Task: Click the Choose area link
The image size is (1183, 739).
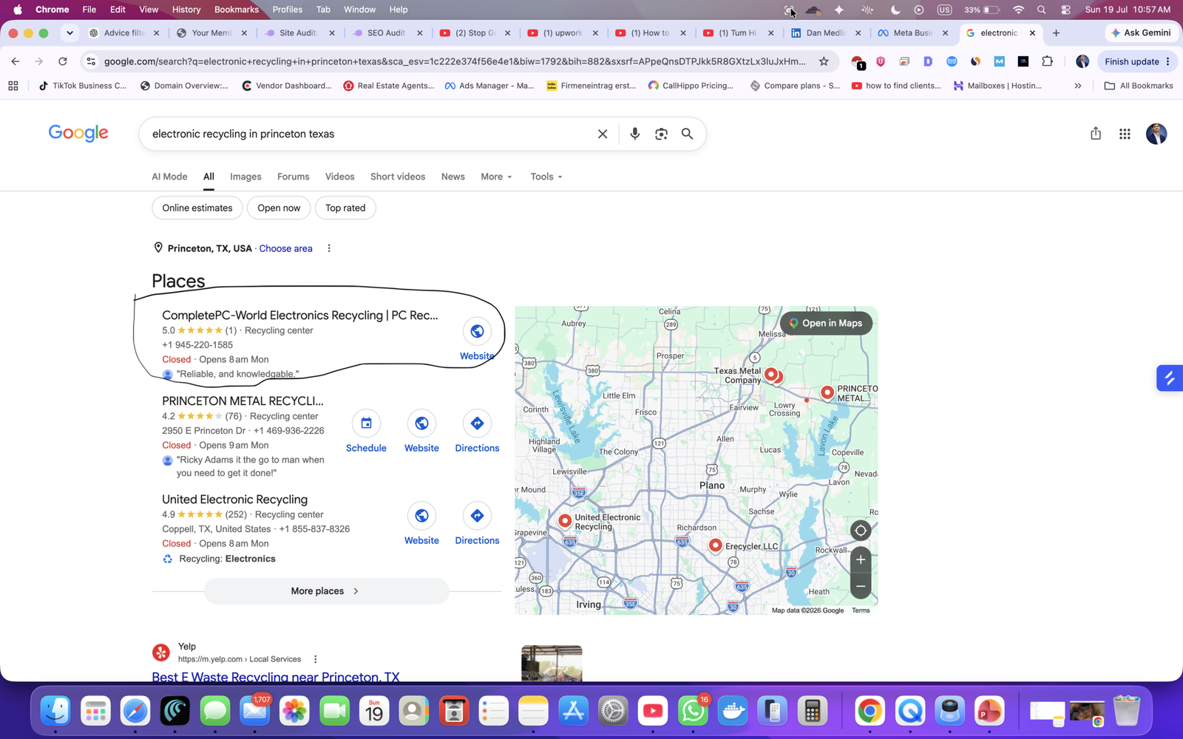Action: 285,248
